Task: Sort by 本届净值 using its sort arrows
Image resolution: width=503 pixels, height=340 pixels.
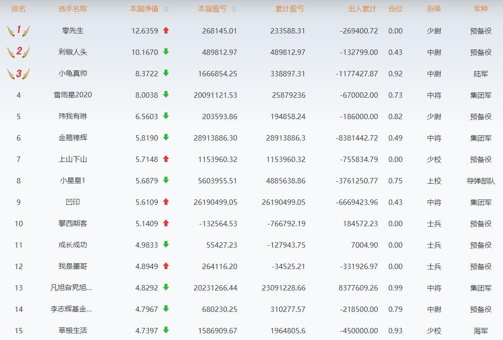Action: point(166,9)
